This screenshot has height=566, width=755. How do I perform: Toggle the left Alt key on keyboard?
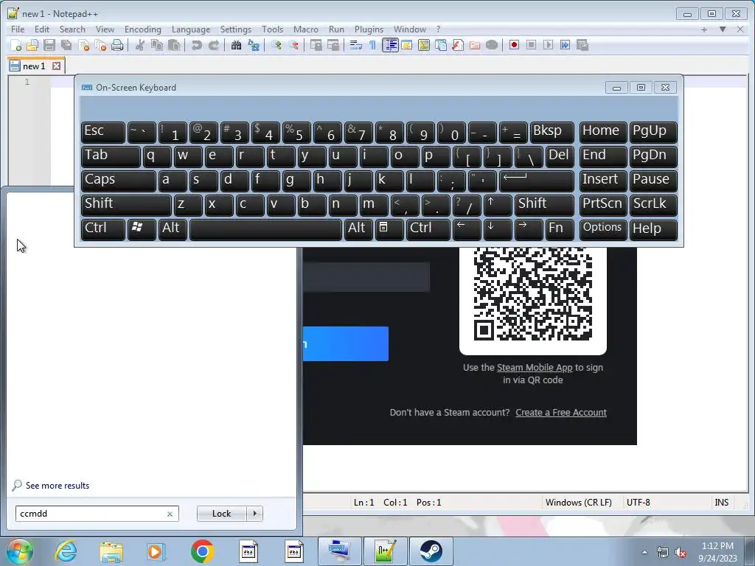click(173, 229)
